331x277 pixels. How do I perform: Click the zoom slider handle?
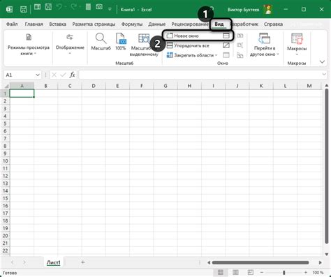[x=284, y=272]
